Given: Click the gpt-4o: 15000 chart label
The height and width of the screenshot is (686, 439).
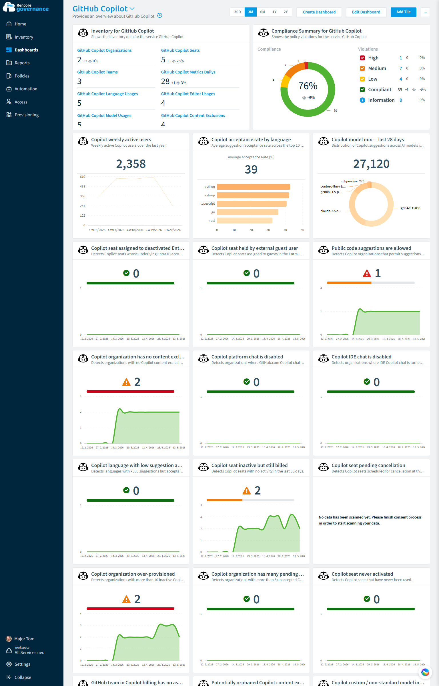Looking at the screenshot, I should click(410, 208).
